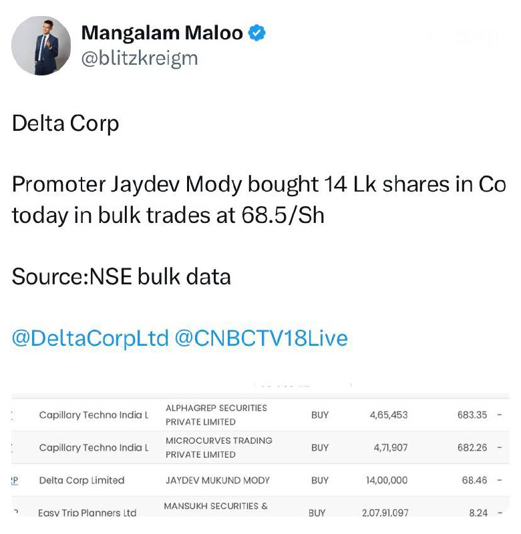Click the 682.26 price value

pyautogui.click(x=472, y=447)
